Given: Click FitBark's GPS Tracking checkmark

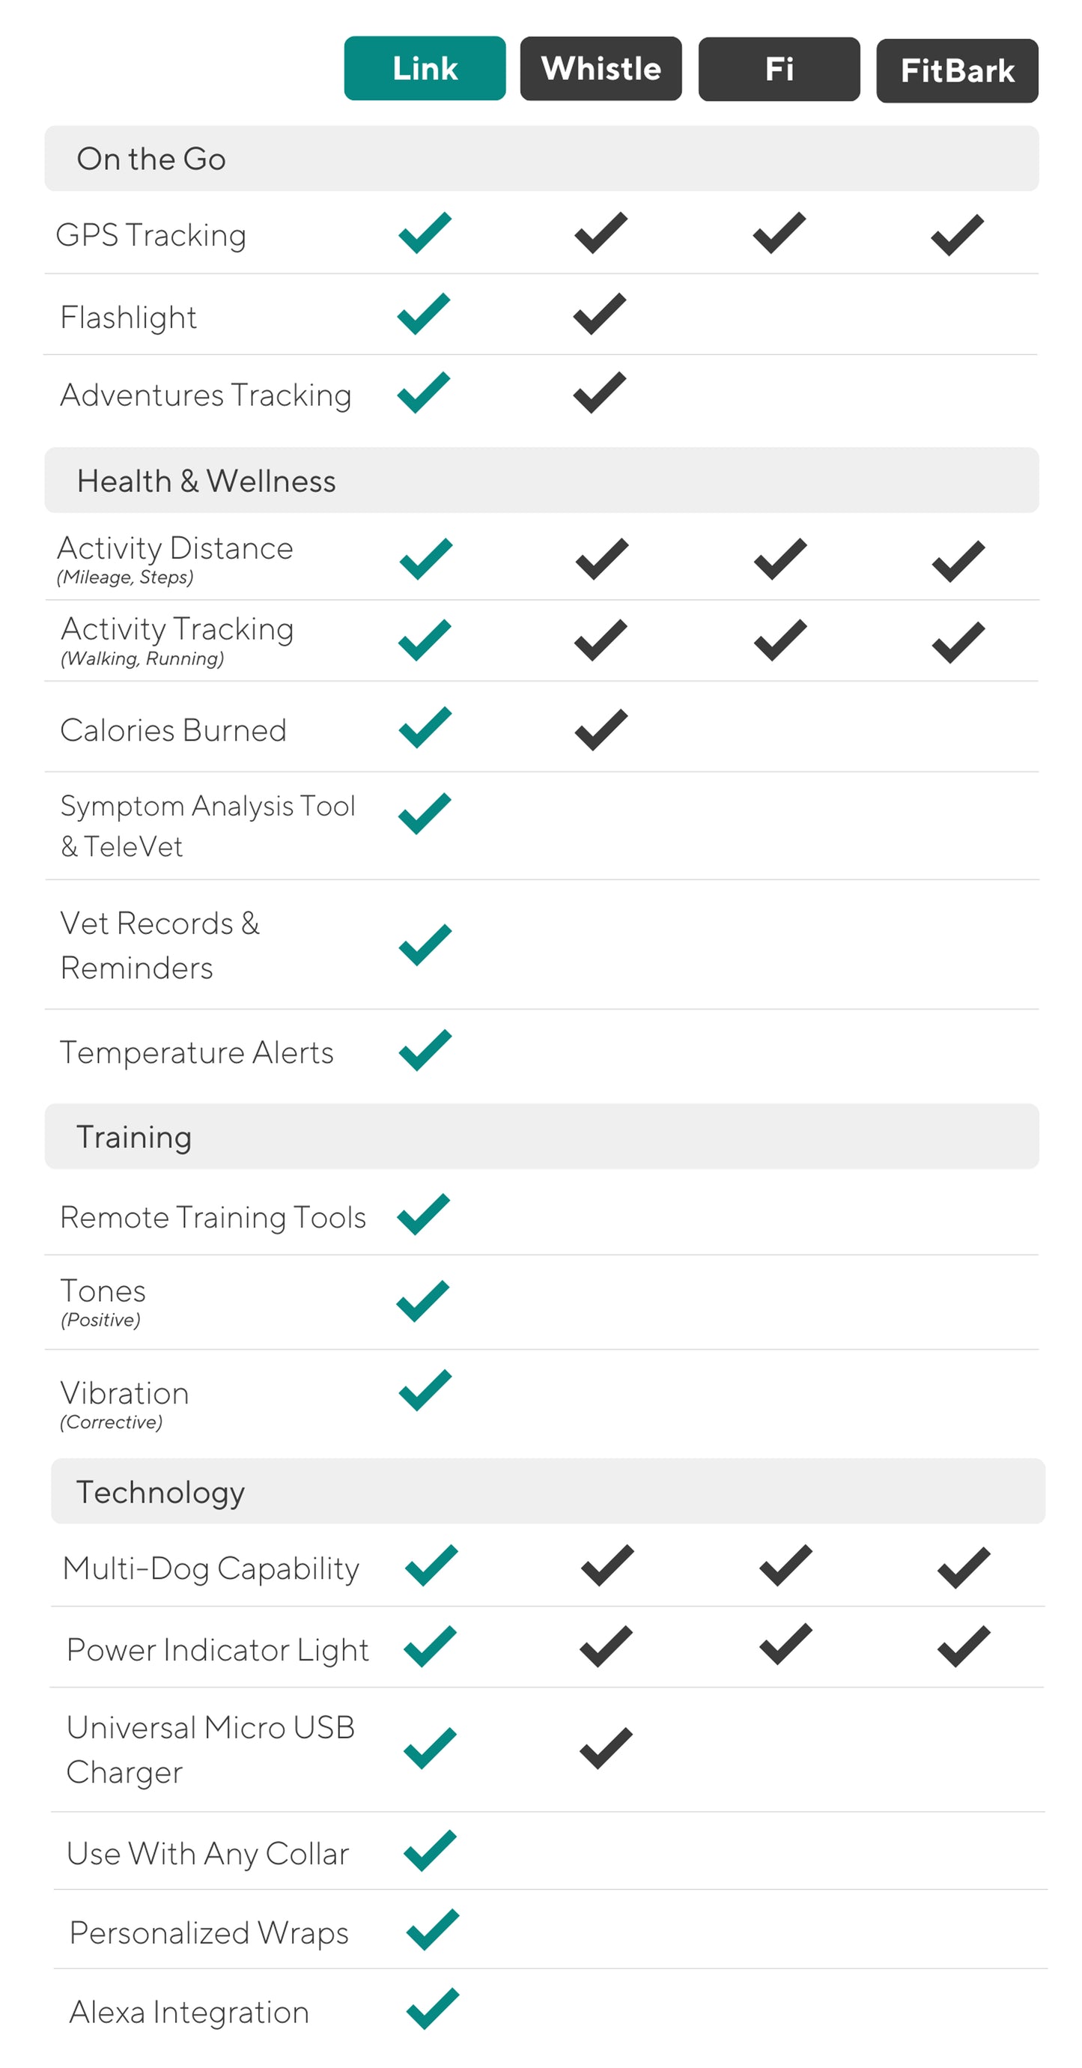Looking at the screenshot, I should click(x=957, y=234).
